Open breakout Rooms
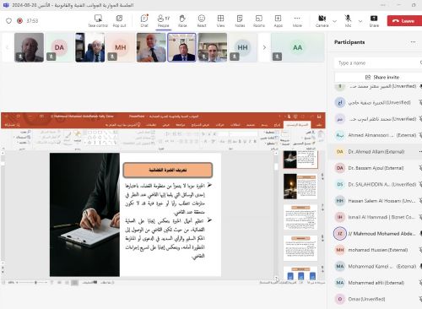Viewport: 422px width, 309px height. click(x=259, y=21)
